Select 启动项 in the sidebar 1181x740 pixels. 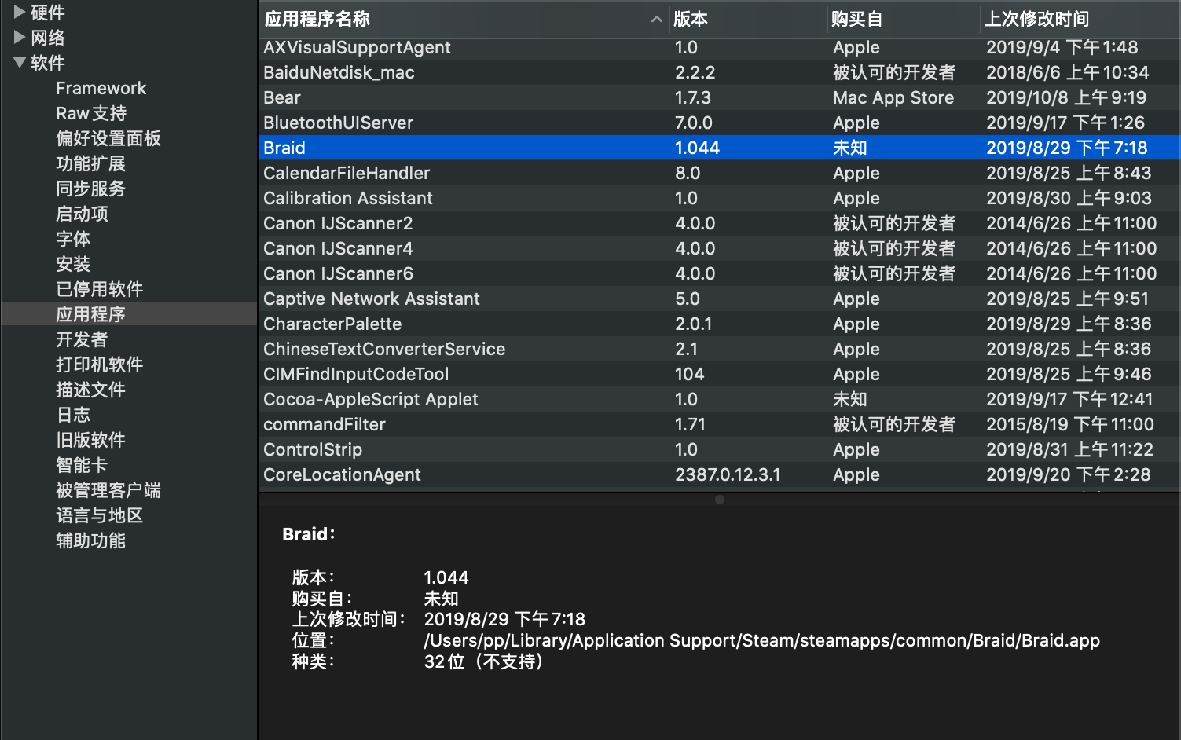point(82,214)
